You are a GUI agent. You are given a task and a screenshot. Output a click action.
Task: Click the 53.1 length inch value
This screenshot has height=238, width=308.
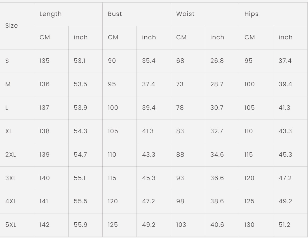pyautogui.click(x=79, y=61)
